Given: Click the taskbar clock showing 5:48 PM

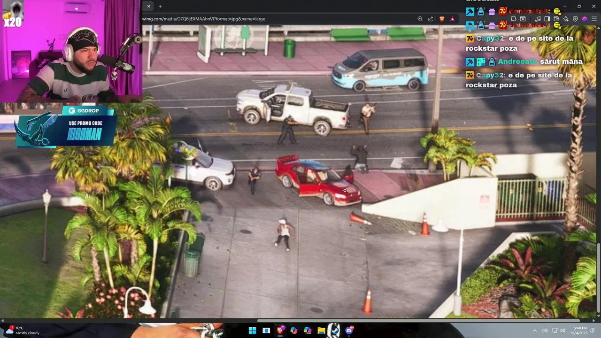Looking at the screenshot, I should (579, 330).
